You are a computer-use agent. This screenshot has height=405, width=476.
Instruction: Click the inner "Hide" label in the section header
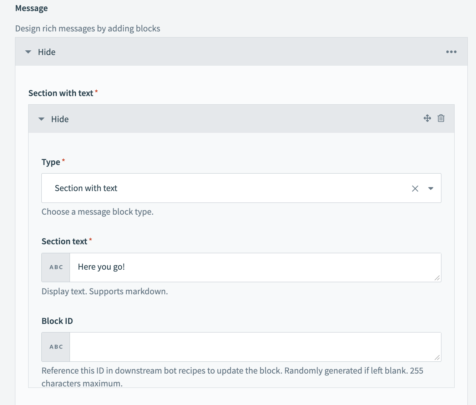60,119
